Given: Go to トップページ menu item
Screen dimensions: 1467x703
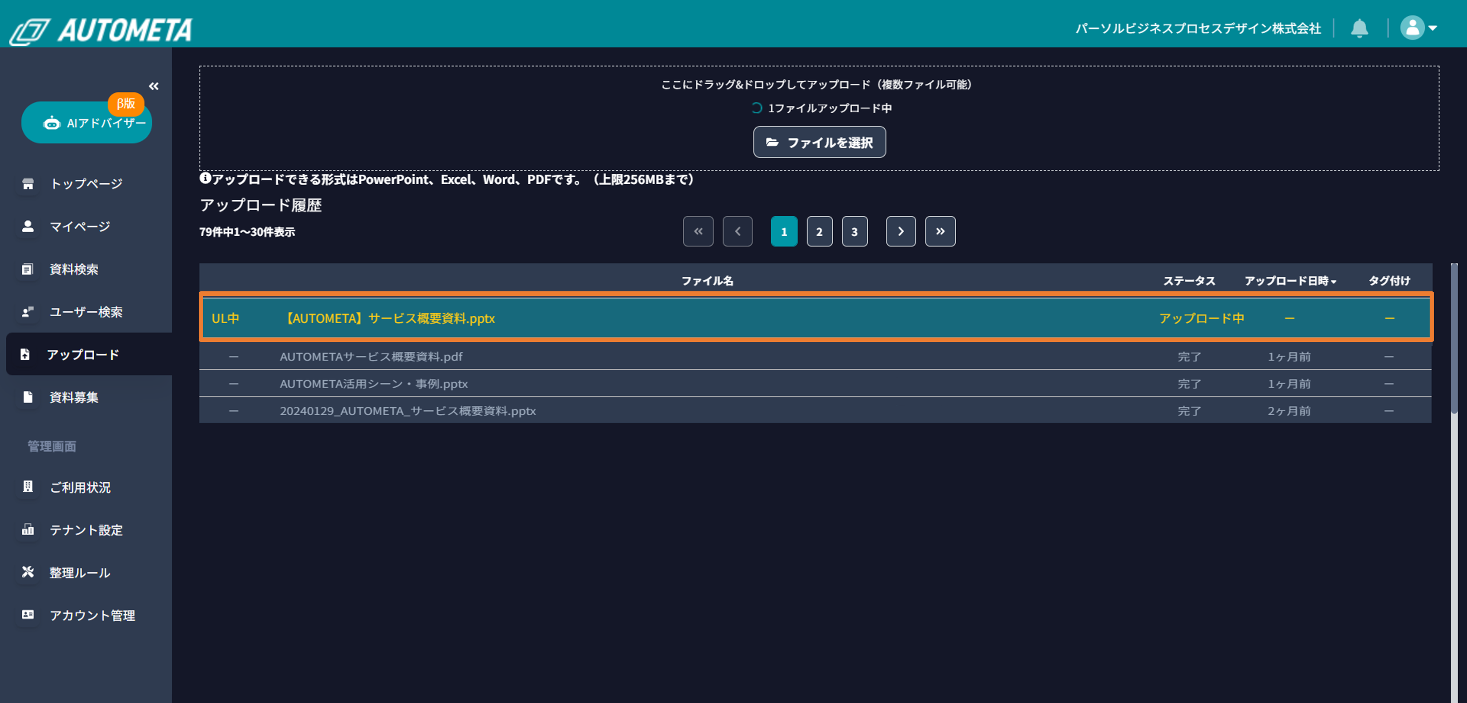Looking at the screenshot, I should [x=87, y=184].
